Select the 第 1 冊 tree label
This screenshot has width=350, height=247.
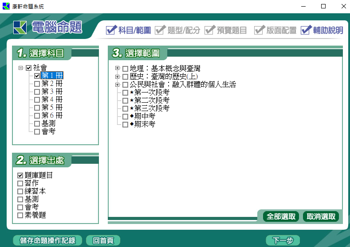coord(52,76)
